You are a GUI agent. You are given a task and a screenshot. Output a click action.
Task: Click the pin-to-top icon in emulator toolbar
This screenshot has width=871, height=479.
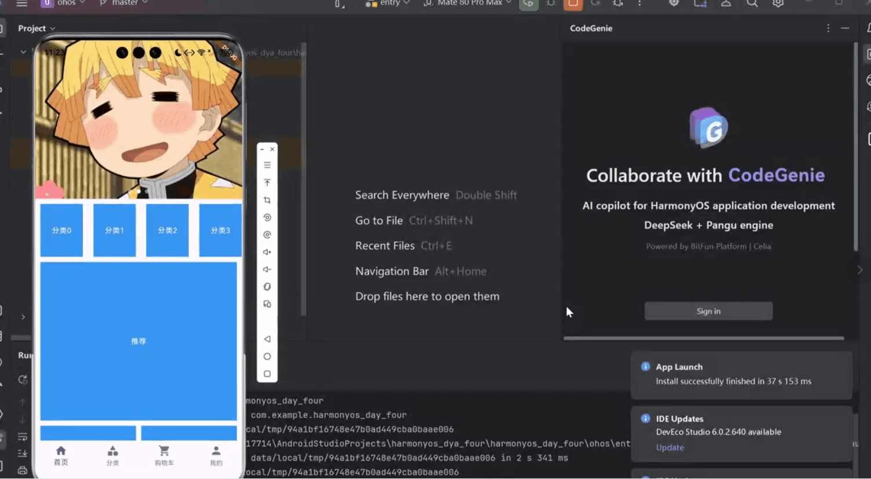pos(267,183)
